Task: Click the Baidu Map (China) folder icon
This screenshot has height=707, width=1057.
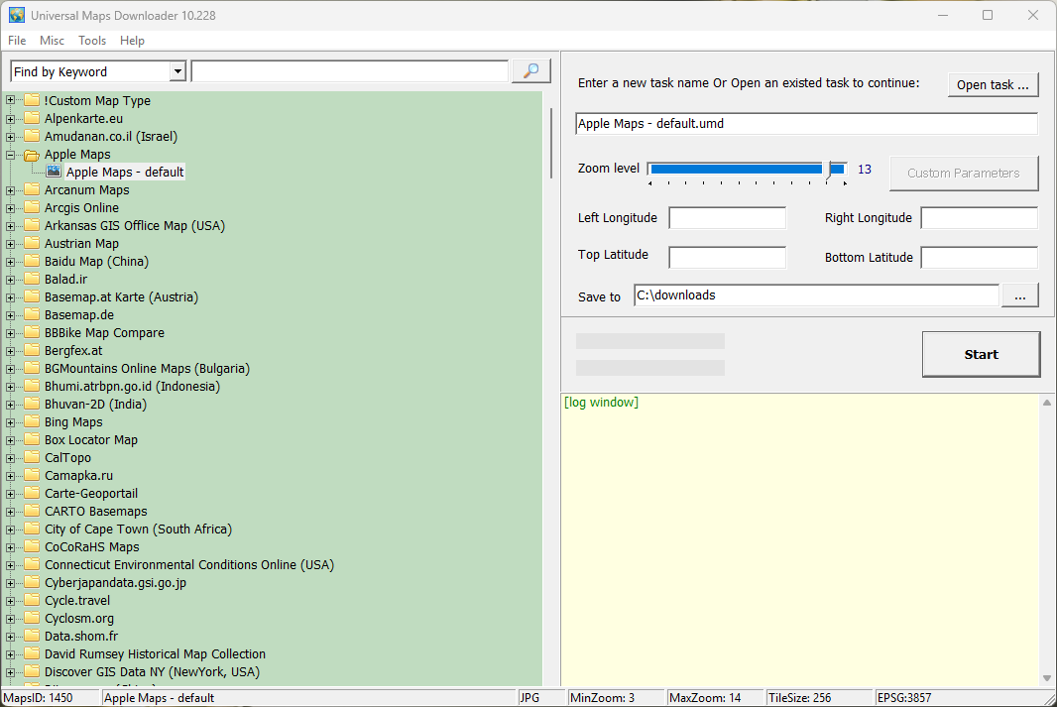Action: pyautogui.click(x=32, y=262)
